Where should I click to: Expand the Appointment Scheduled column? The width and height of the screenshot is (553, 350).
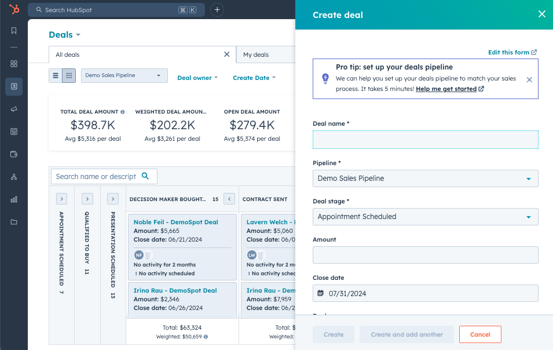tap(61, 198)
